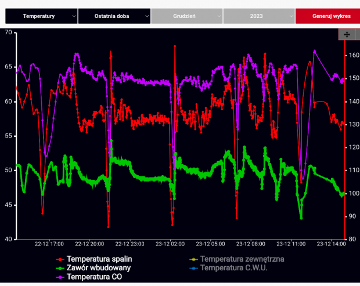Click the 65 value on left axis
The height and width of the screenshot is (286, 360).
tap(8, 67)
